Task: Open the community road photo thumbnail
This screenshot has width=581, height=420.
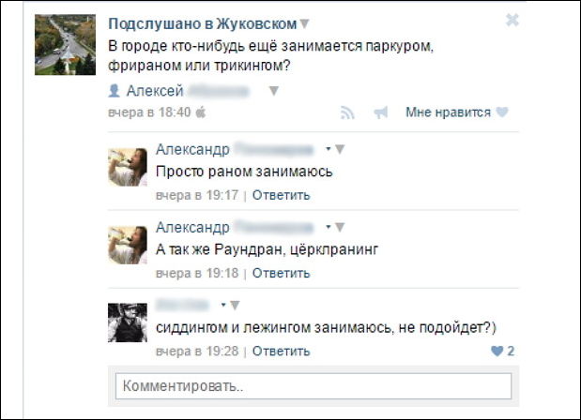Action: 65,45
